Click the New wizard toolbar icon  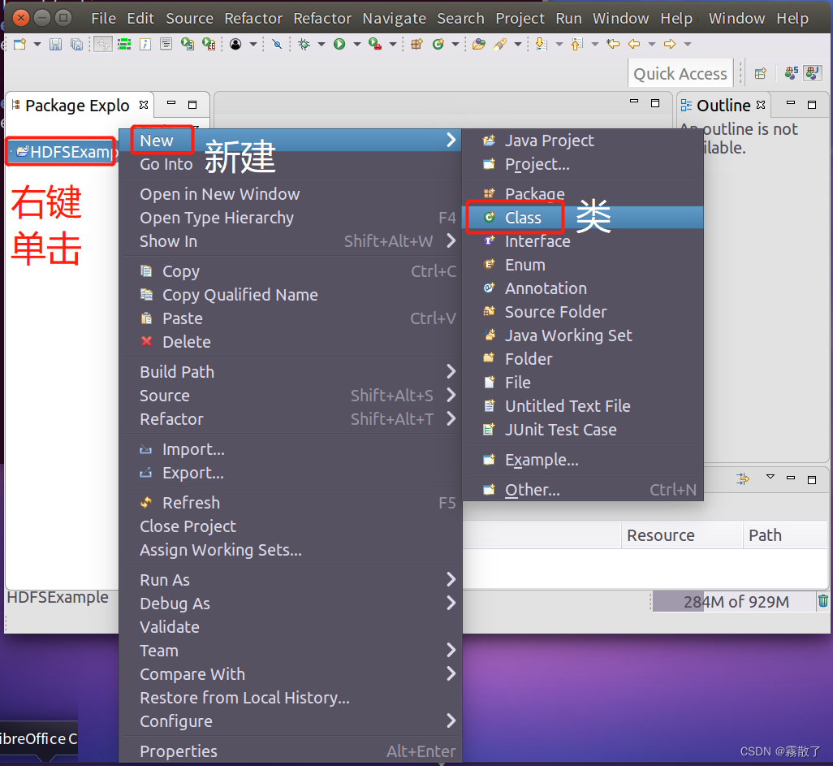coord(20,44)
